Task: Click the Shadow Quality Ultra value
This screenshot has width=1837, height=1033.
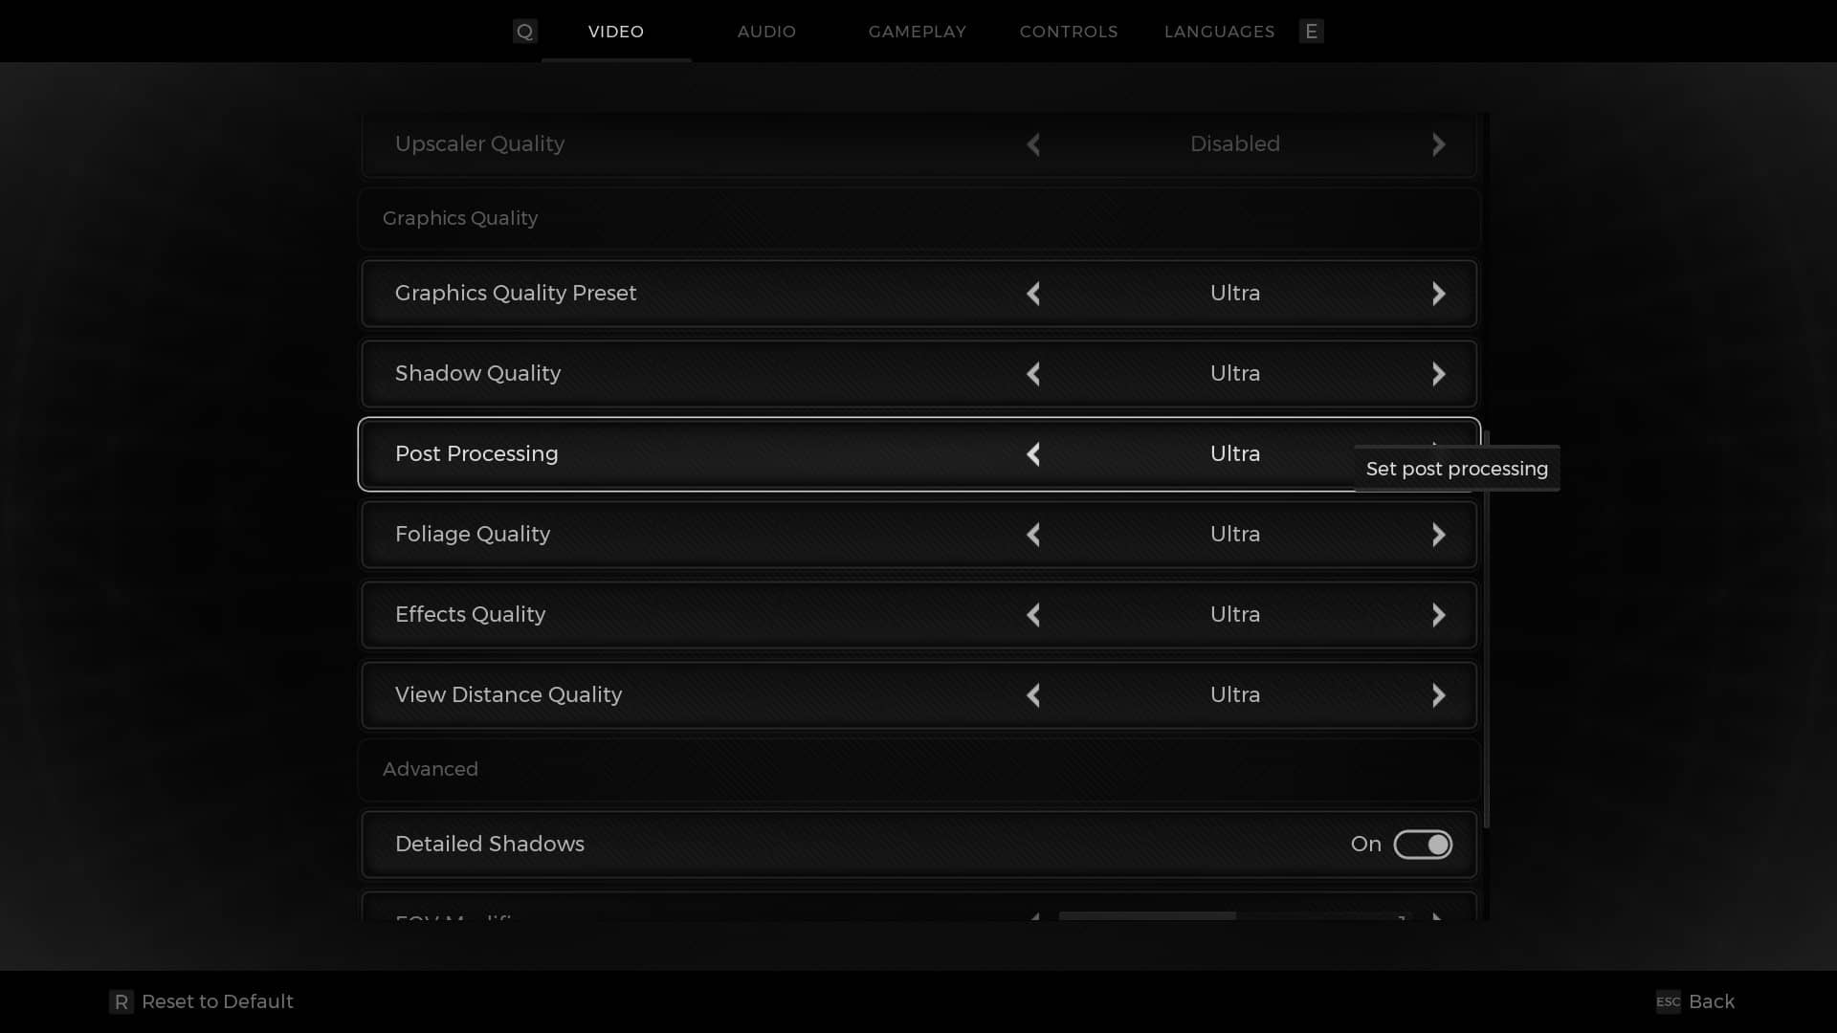Action: pyautogui.click(x=1235, y=374)
